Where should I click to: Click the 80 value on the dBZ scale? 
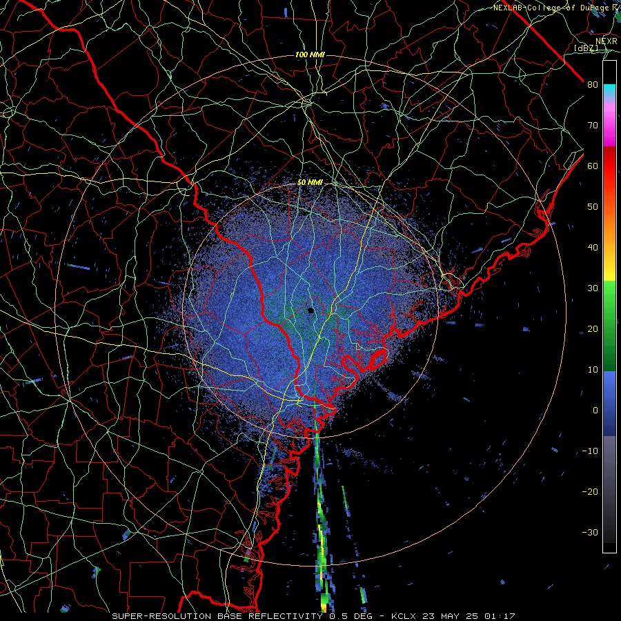pos(593,84)
